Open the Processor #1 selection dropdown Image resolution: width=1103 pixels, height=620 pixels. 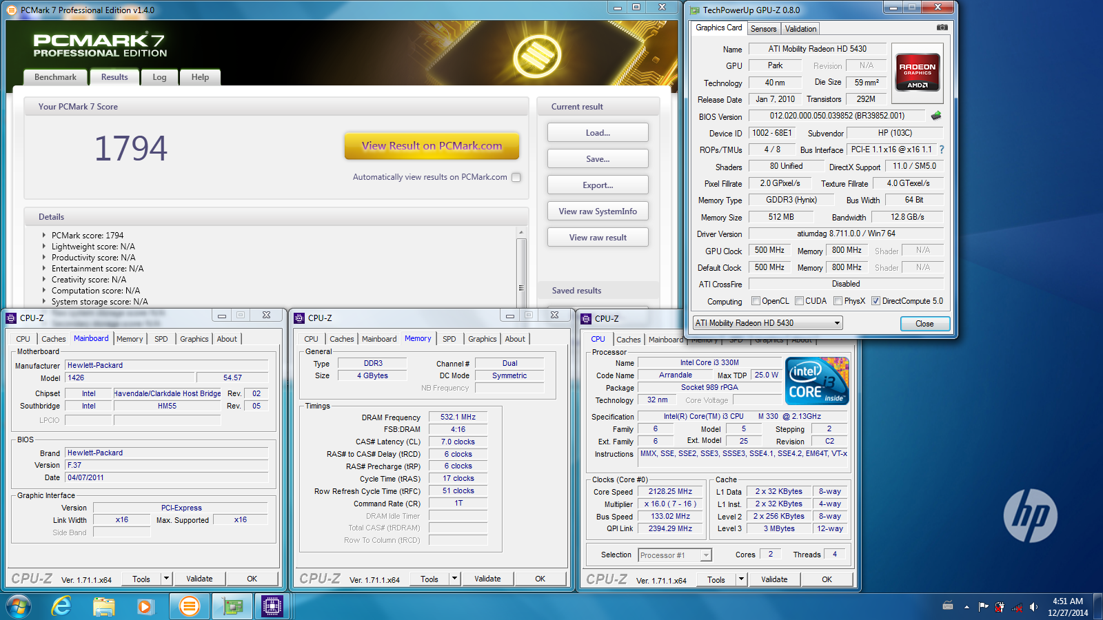pos(675,555)
